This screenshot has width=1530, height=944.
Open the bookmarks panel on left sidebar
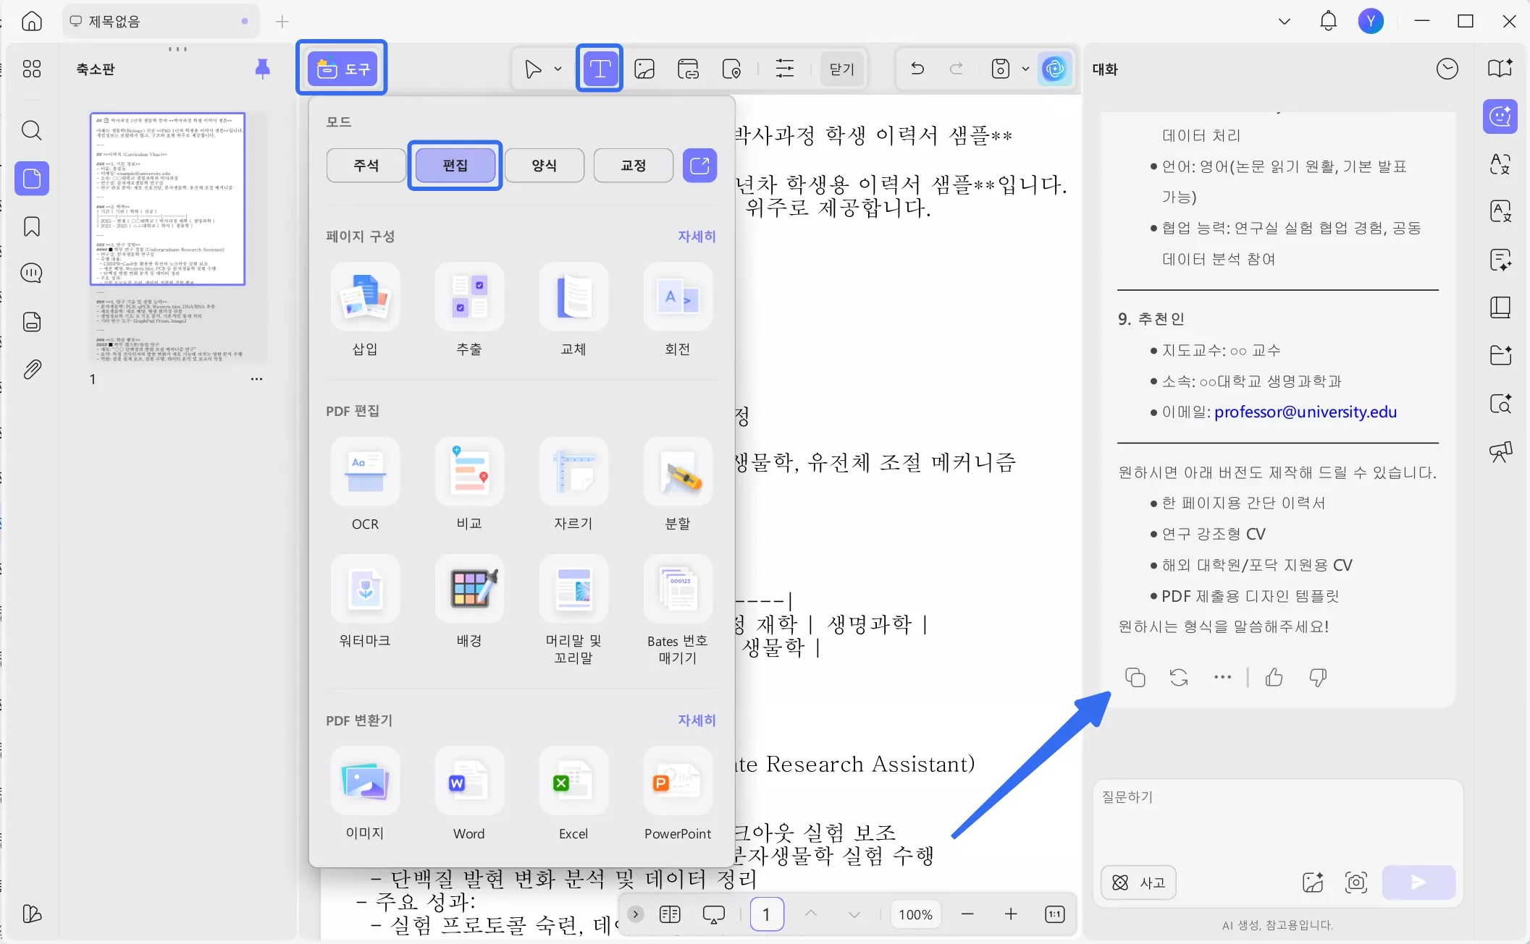(x=31, y=226)
